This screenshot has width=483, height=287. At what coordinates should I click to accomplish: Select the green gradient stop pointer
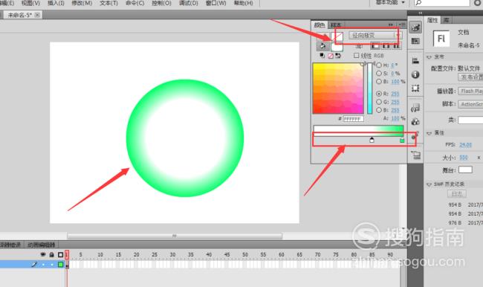(402, 141)
